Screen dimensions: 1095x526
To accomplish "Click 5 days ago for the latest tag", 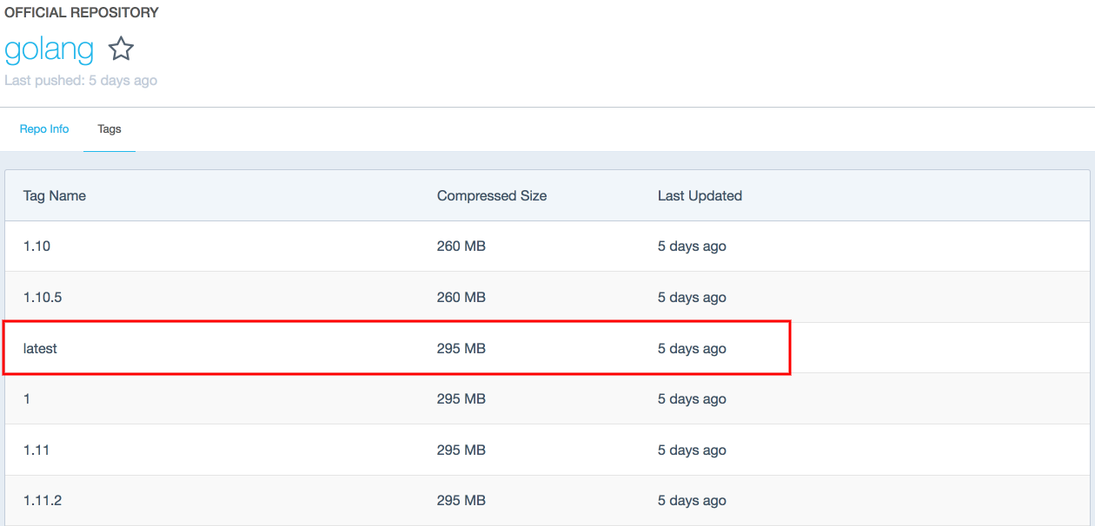I will (692, 348).
